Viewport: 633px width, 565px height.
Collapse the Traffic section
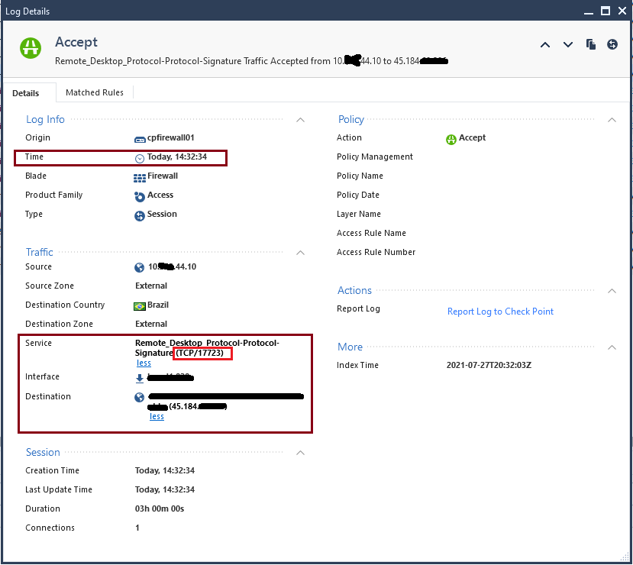(x=301, y=253)
